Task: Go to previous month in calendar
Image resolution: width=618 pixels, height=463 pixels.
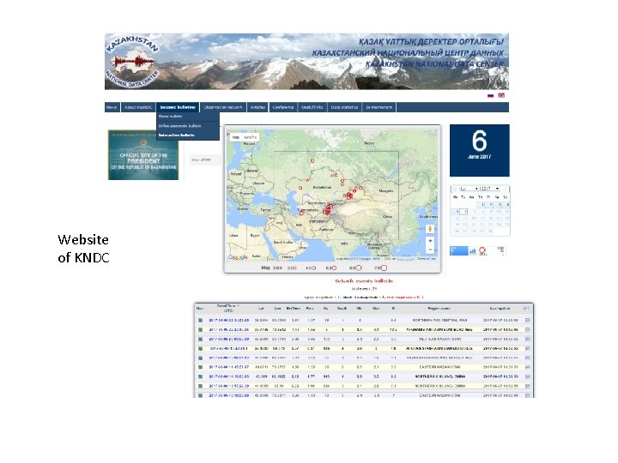Action: pos(454,189)
